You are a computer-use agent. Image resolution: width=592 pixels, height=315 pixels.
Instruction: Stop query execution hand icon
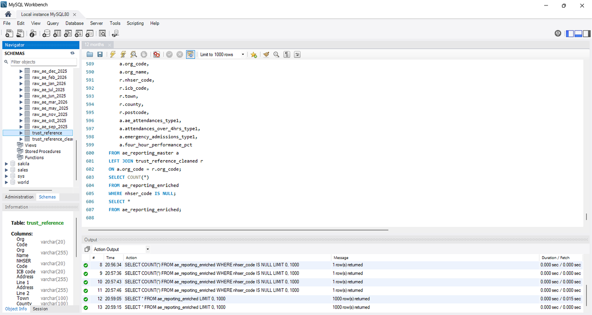[144, 55]
